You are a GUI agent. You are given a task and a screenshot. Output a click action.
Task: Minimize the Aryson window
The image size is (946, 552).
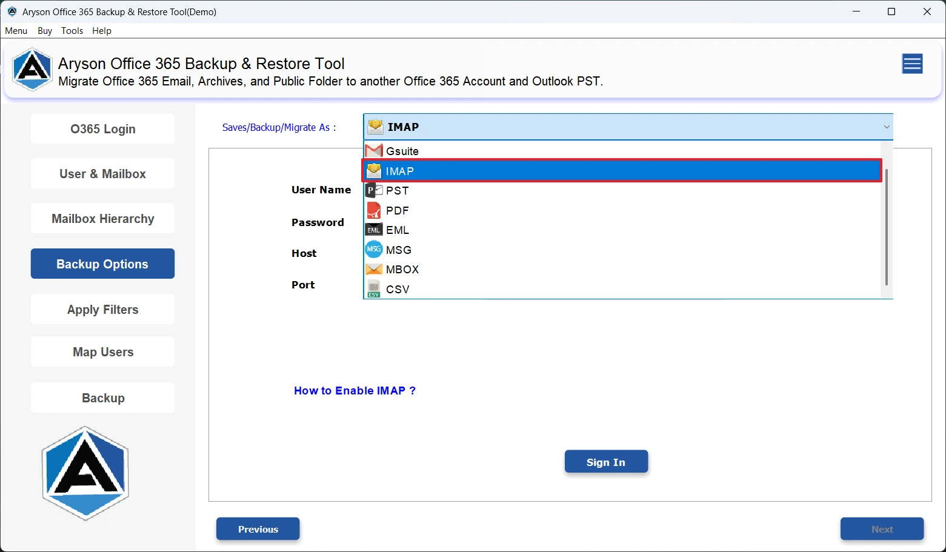pyautogui.click(x=856, y=12)
